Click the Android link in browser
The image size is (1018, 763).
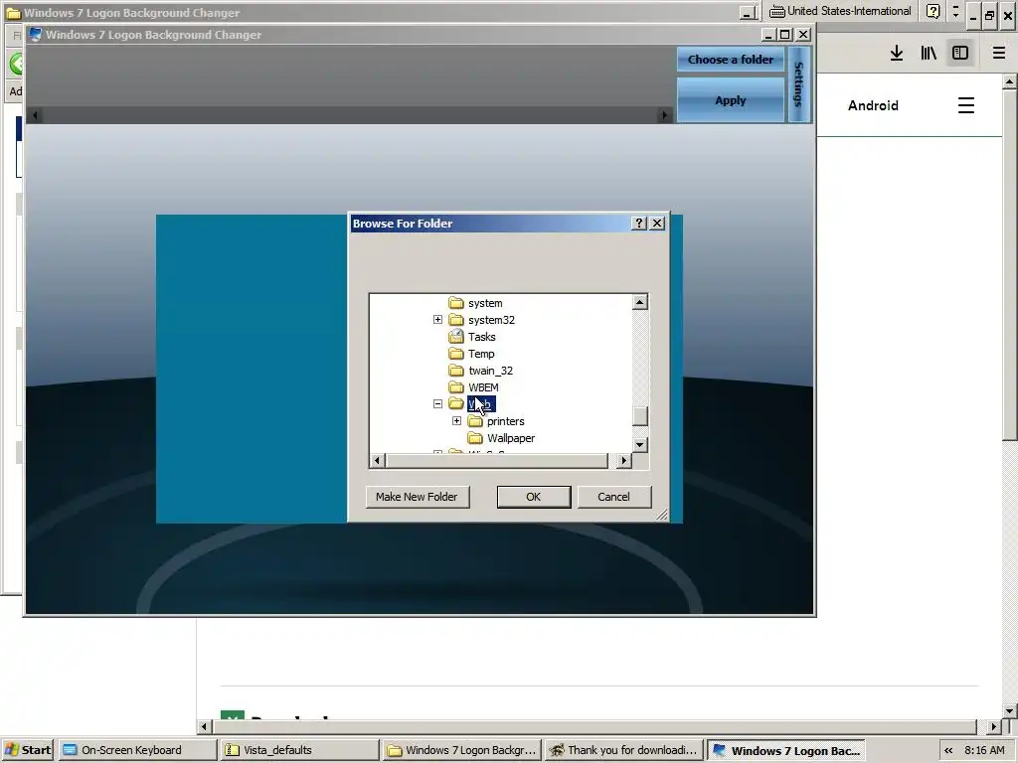pyautogui.click(x=873, y=105)
